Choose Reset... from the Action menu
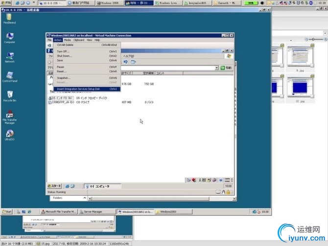This screenshot has width=328, height=246. tap(87, 71)
